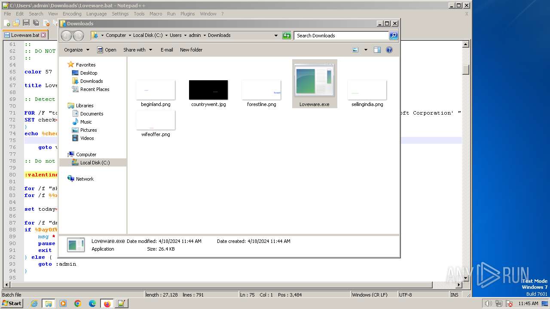550x309 pixels.
Task: Click Close file icon in Notepad++ toolbar
Action: 46,23
